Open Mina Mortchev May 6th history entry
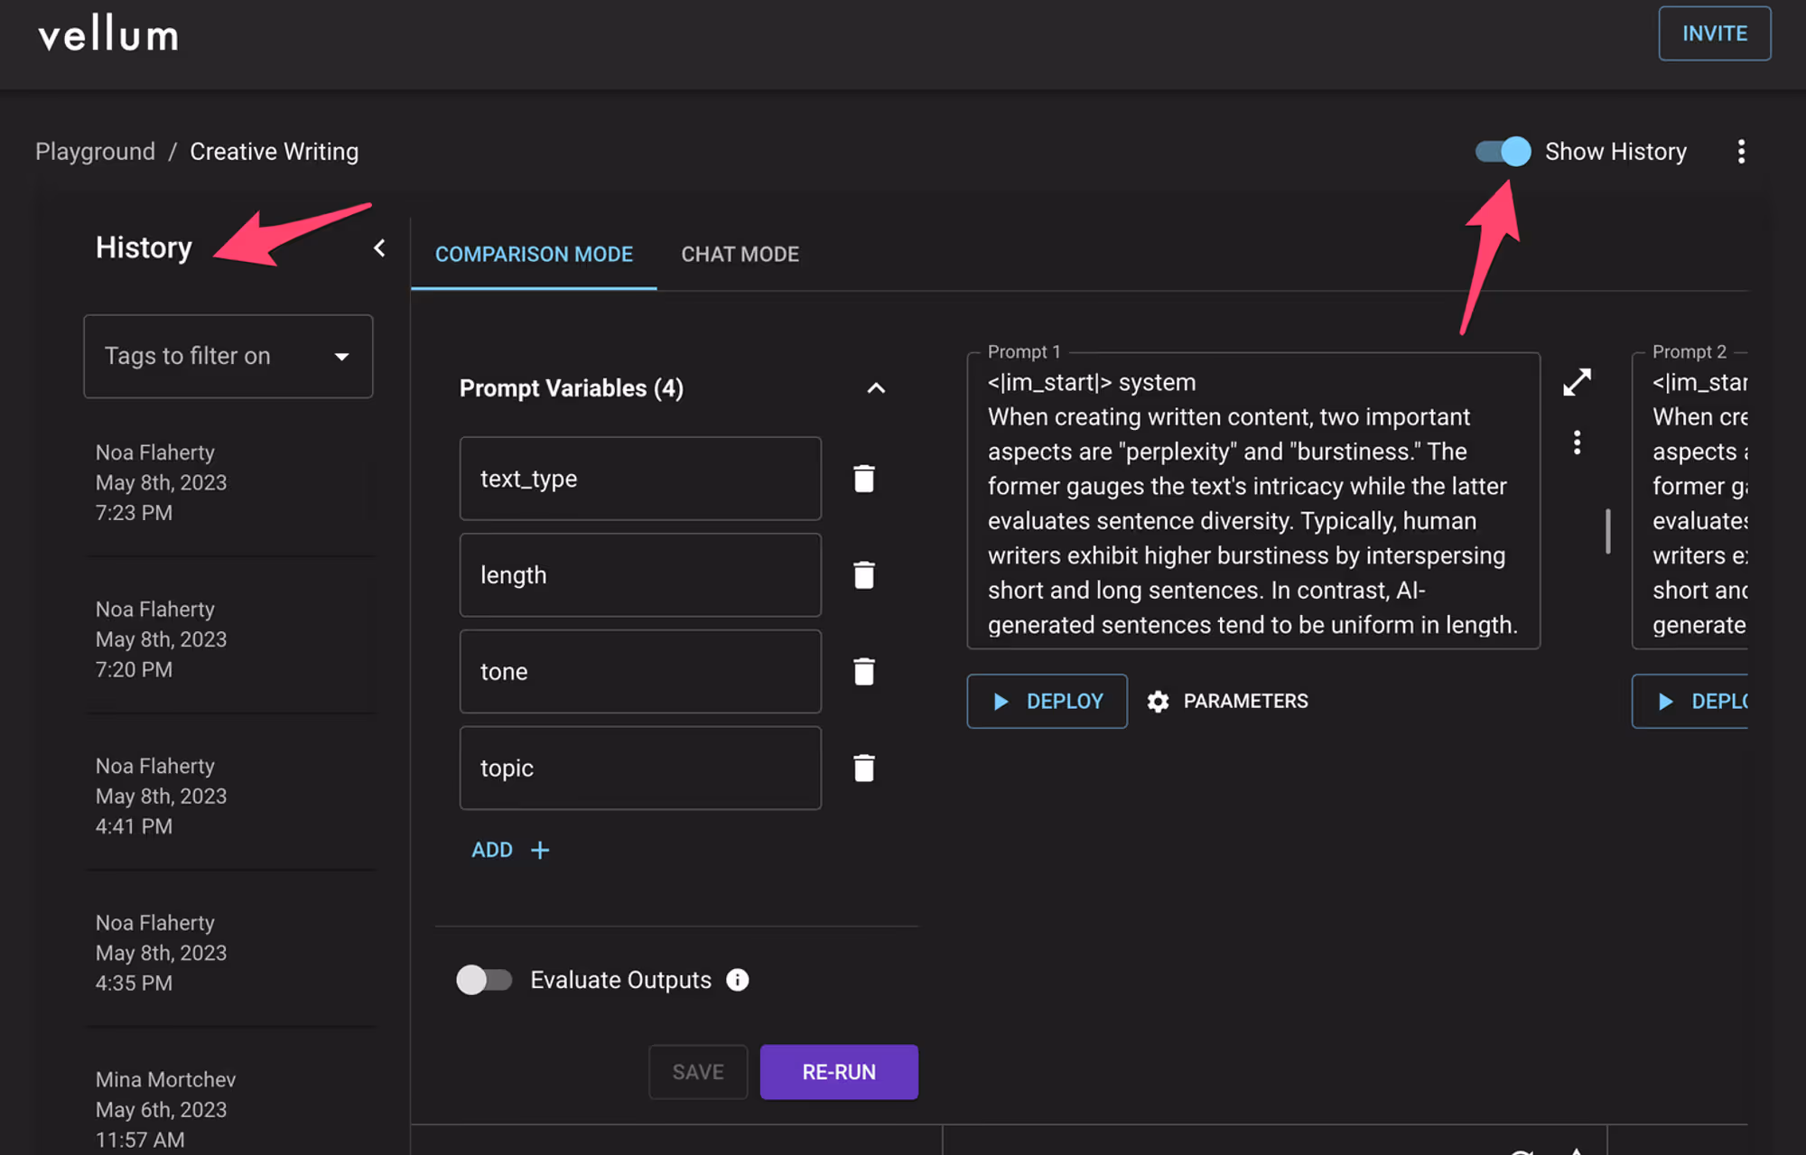Image resolution: width=1806 pixels, height=1155 pixels. point(230,1109)
